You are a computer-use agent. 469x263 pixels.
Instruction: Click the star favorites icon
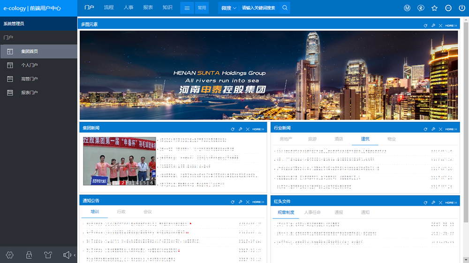coord(435,8)
